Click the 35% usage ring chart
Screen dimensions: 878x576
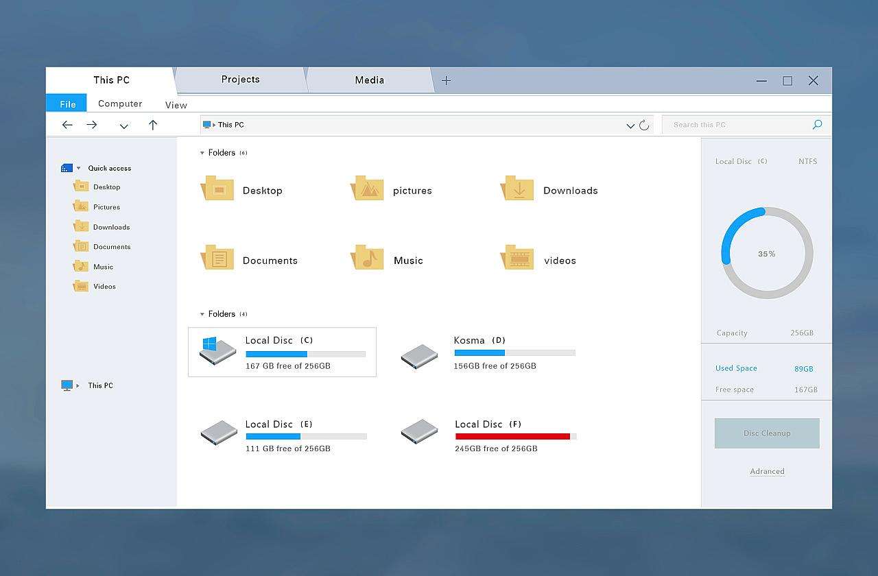(x=767, y=253)
